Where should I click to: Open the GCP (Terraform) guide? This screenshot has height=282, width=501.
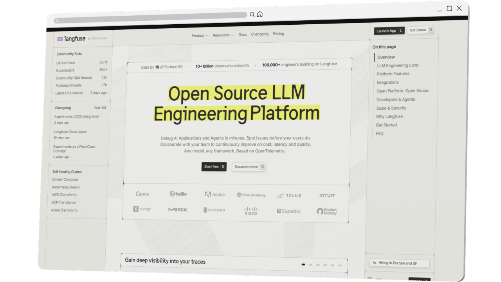coord(63,202)
